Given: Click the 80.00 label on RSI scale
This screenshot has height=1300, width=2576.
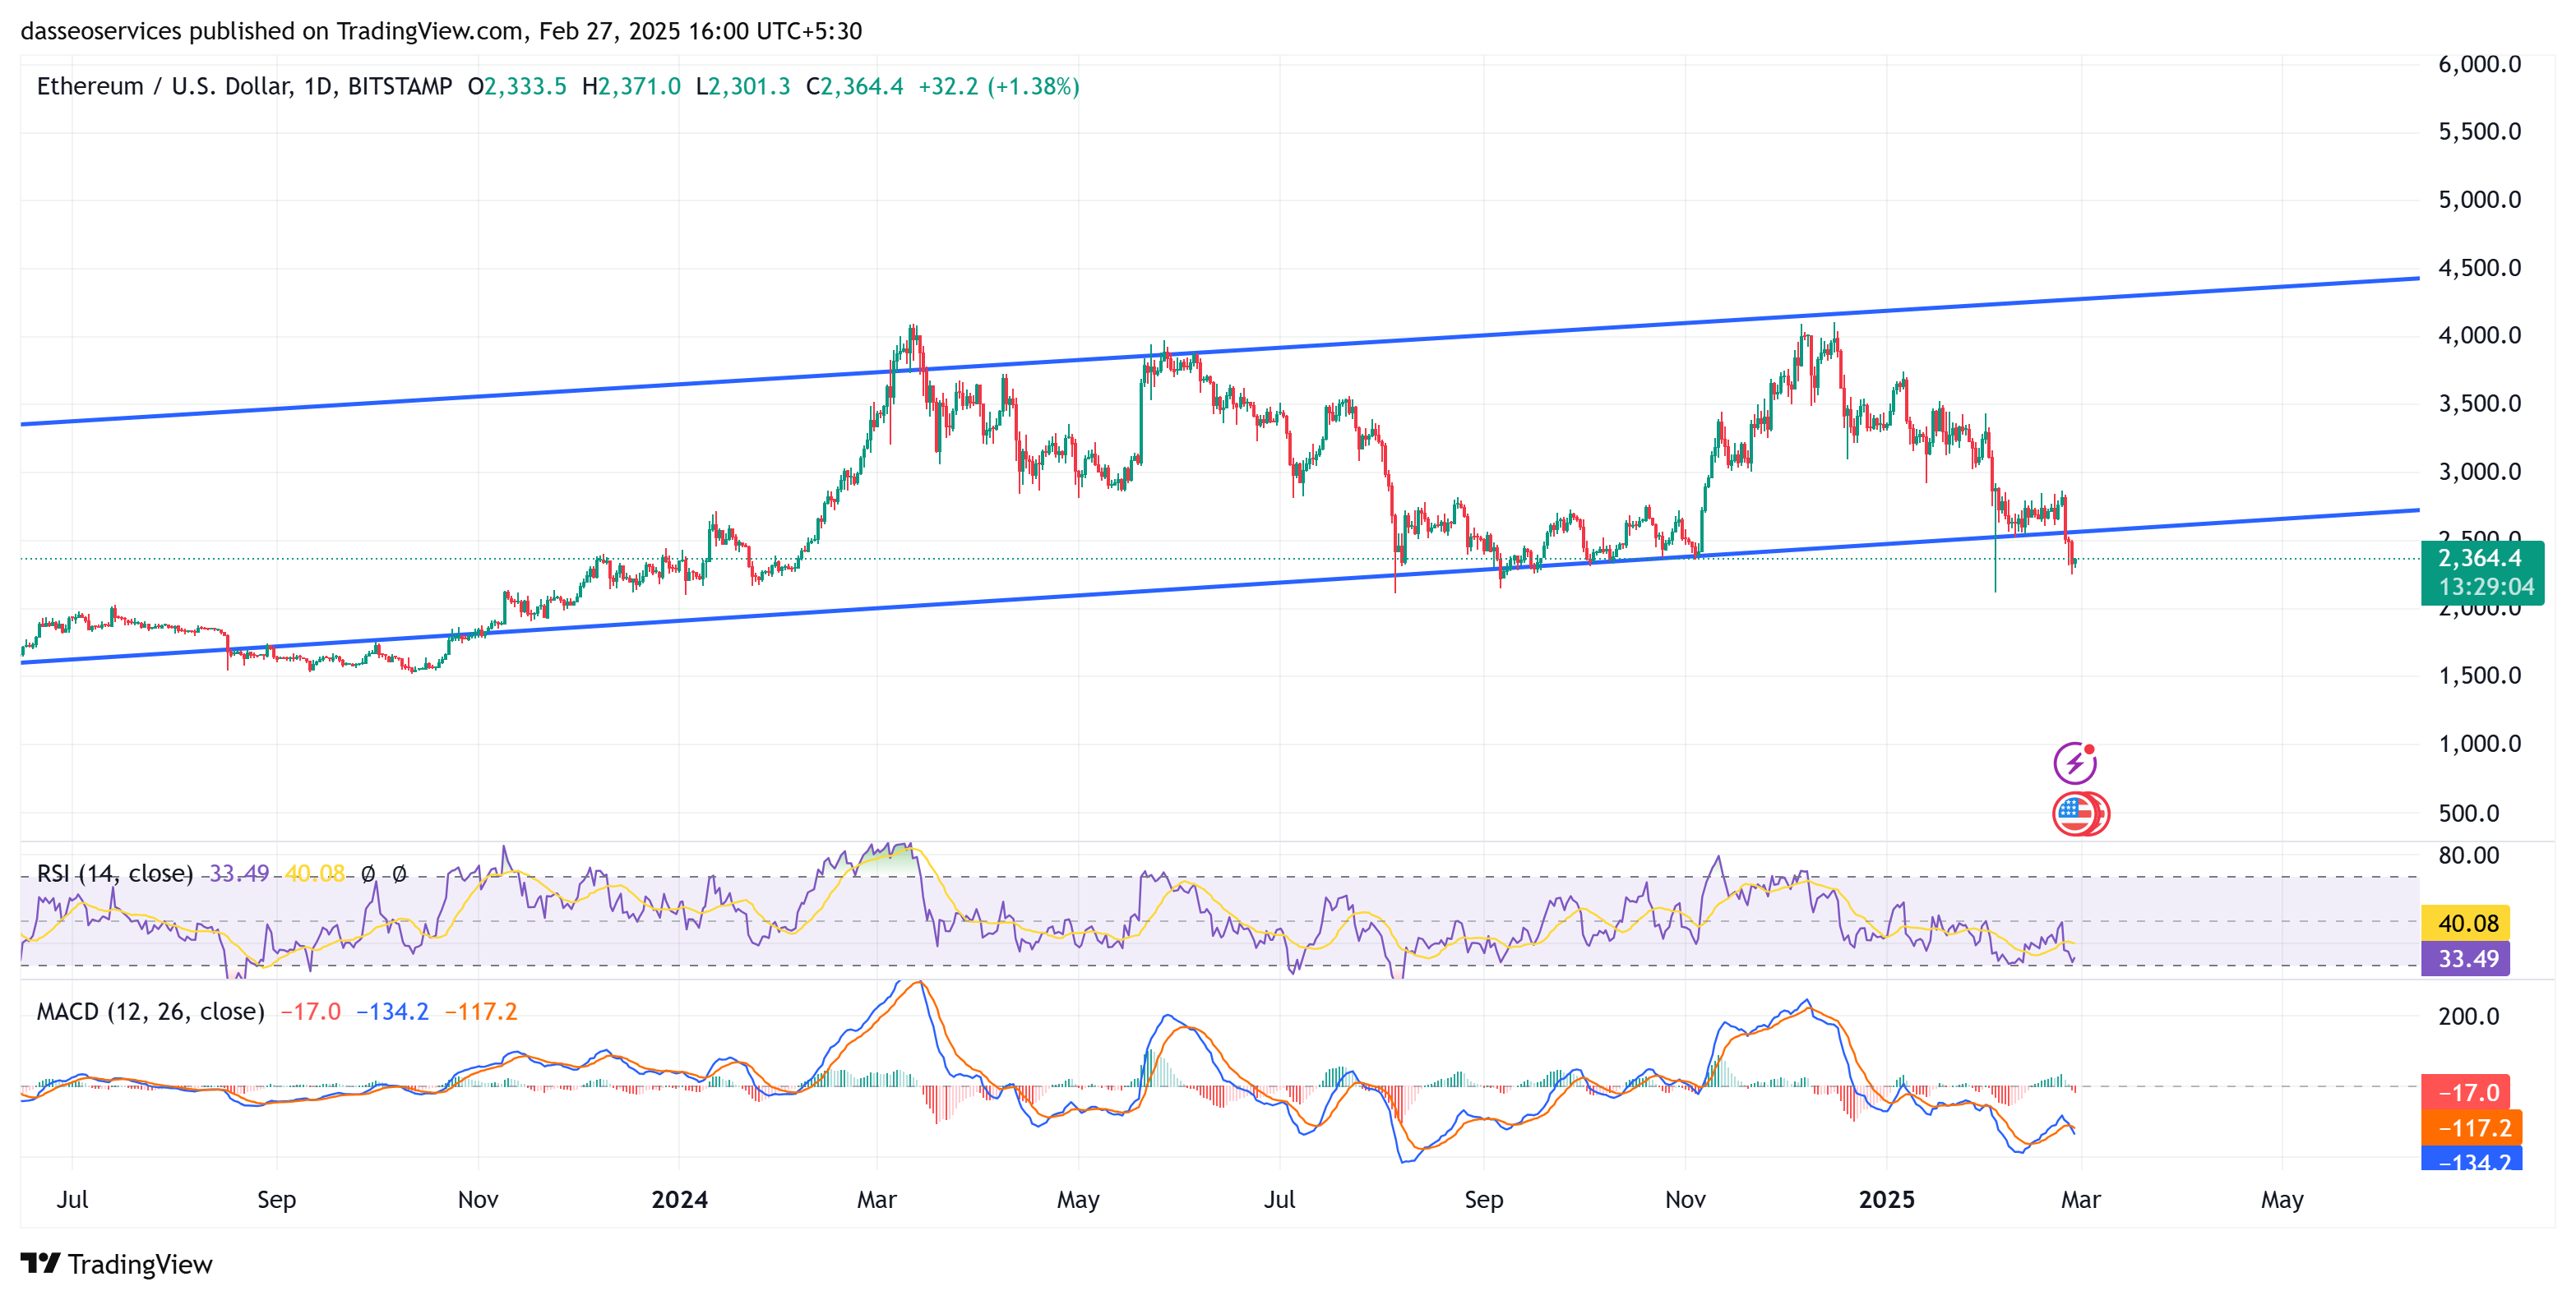Looking at the screenshot, I should coord(2468,855).
